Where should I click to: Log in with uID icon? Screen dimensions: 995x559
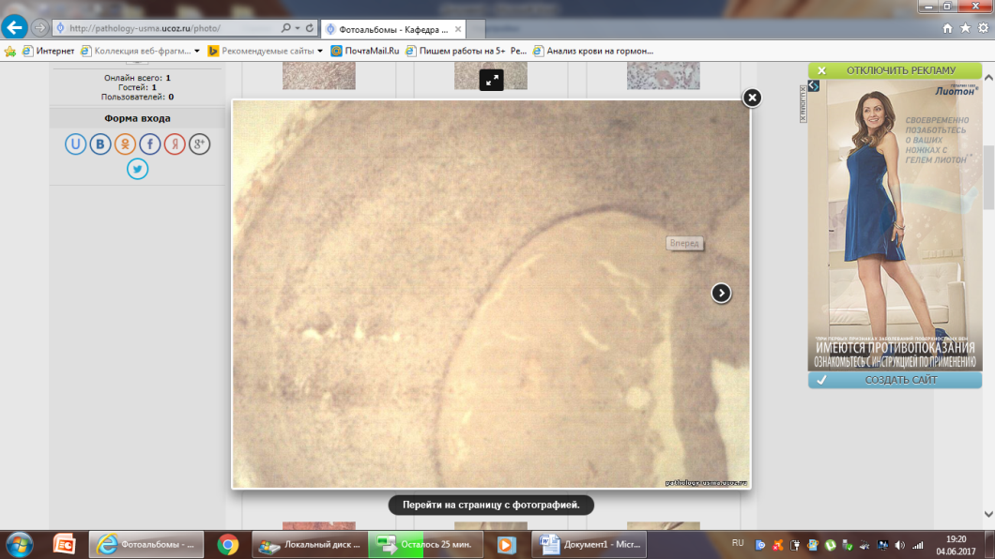(75, 144)
